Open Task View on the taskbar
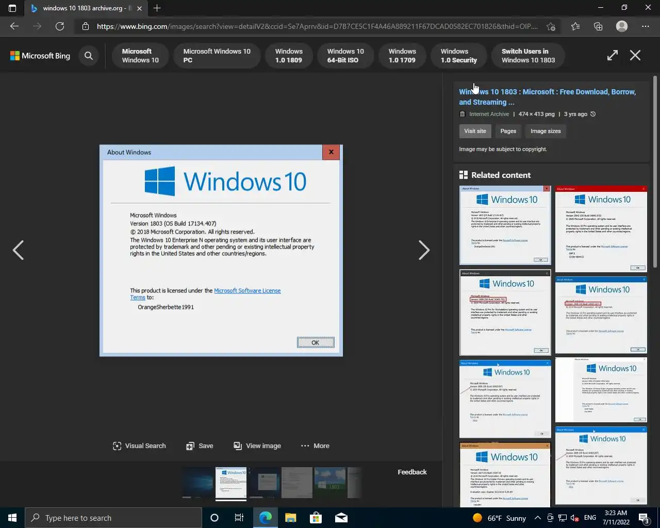The image size is (660, 528). tap(239, 518)
